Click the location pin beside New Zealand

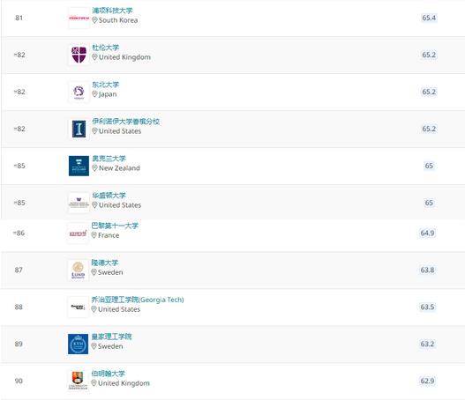pyautogui.click(x=94, y=168)
